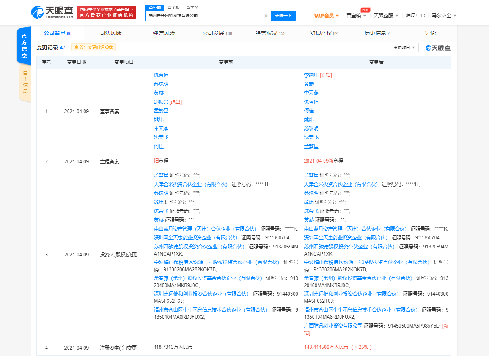Click the 发生变更时通知我 bell button
This screenshot has height=356, width=489.
(x=93, y=47)
